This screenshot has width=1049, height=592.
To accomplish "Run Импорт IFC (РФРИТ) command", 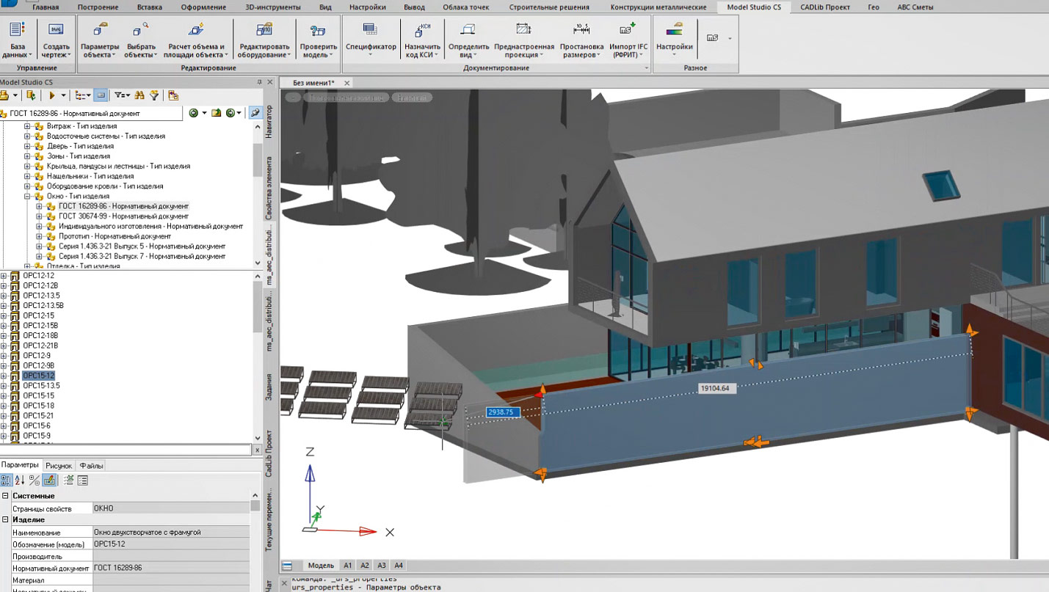I will tap(628, 40).
